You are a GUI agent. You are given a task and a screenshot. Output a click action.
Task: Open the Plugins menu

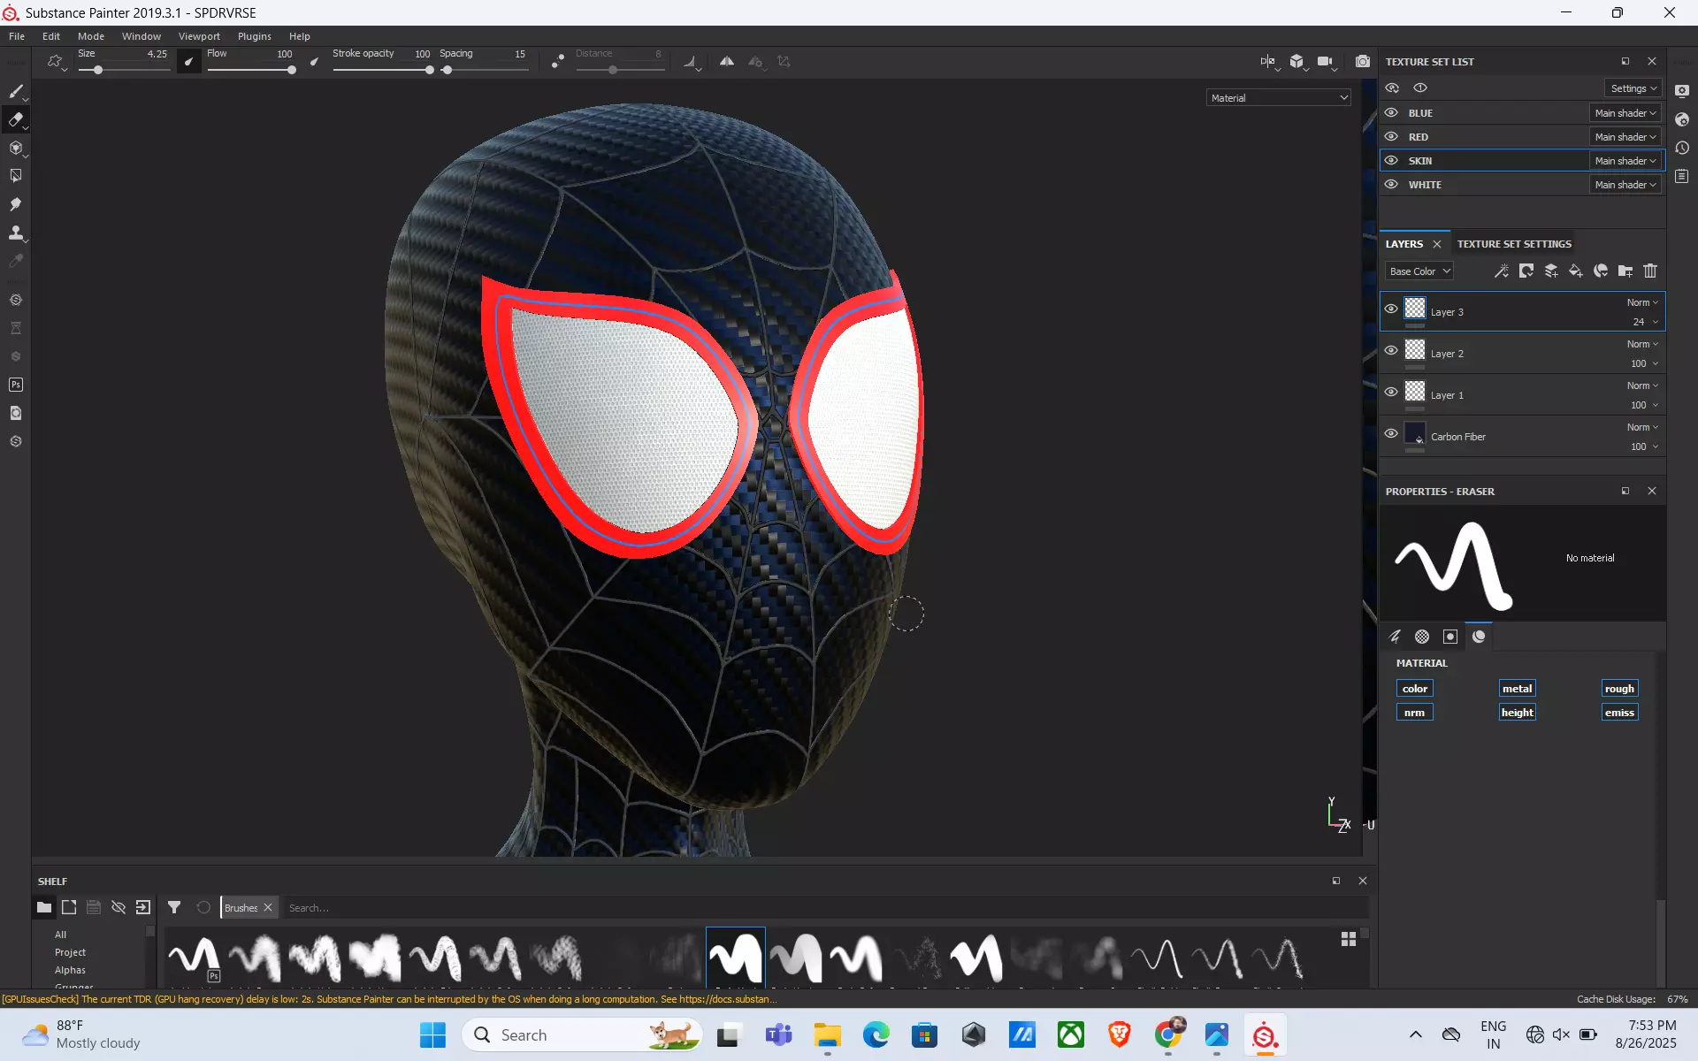pos(255,36)
